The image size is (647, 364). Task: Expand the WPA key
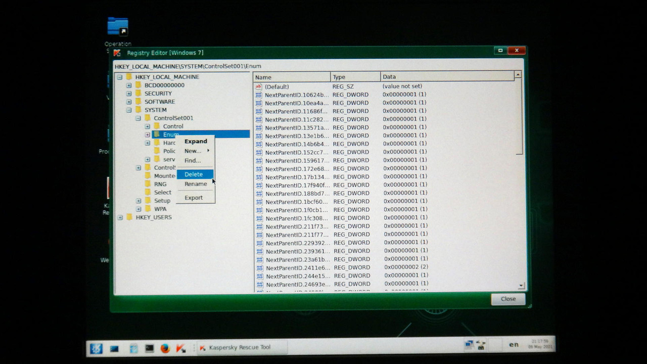[x=138, y=209]
